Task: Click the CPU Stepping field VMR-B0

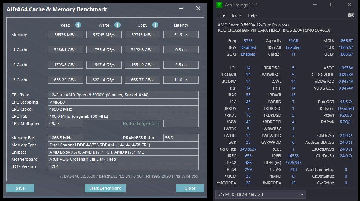Action: 123,102
